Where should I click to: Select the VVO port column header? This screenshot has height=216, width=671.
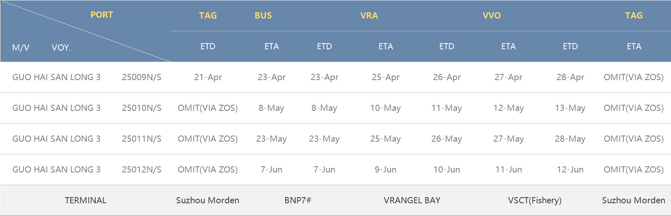click(x=492, y=16)
